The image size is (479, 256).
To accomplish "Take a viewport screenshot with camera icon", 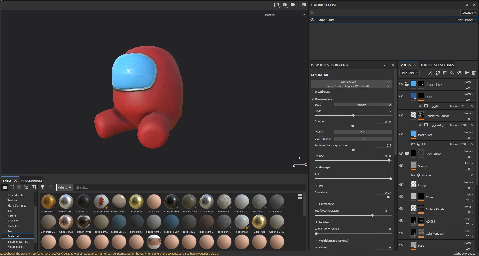I will pos(304,5).
